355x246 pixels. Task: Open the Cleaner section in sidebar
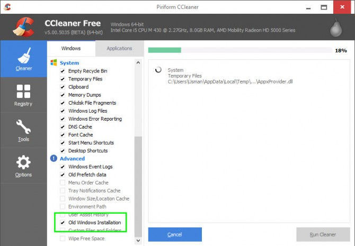(x=23, y=59)
